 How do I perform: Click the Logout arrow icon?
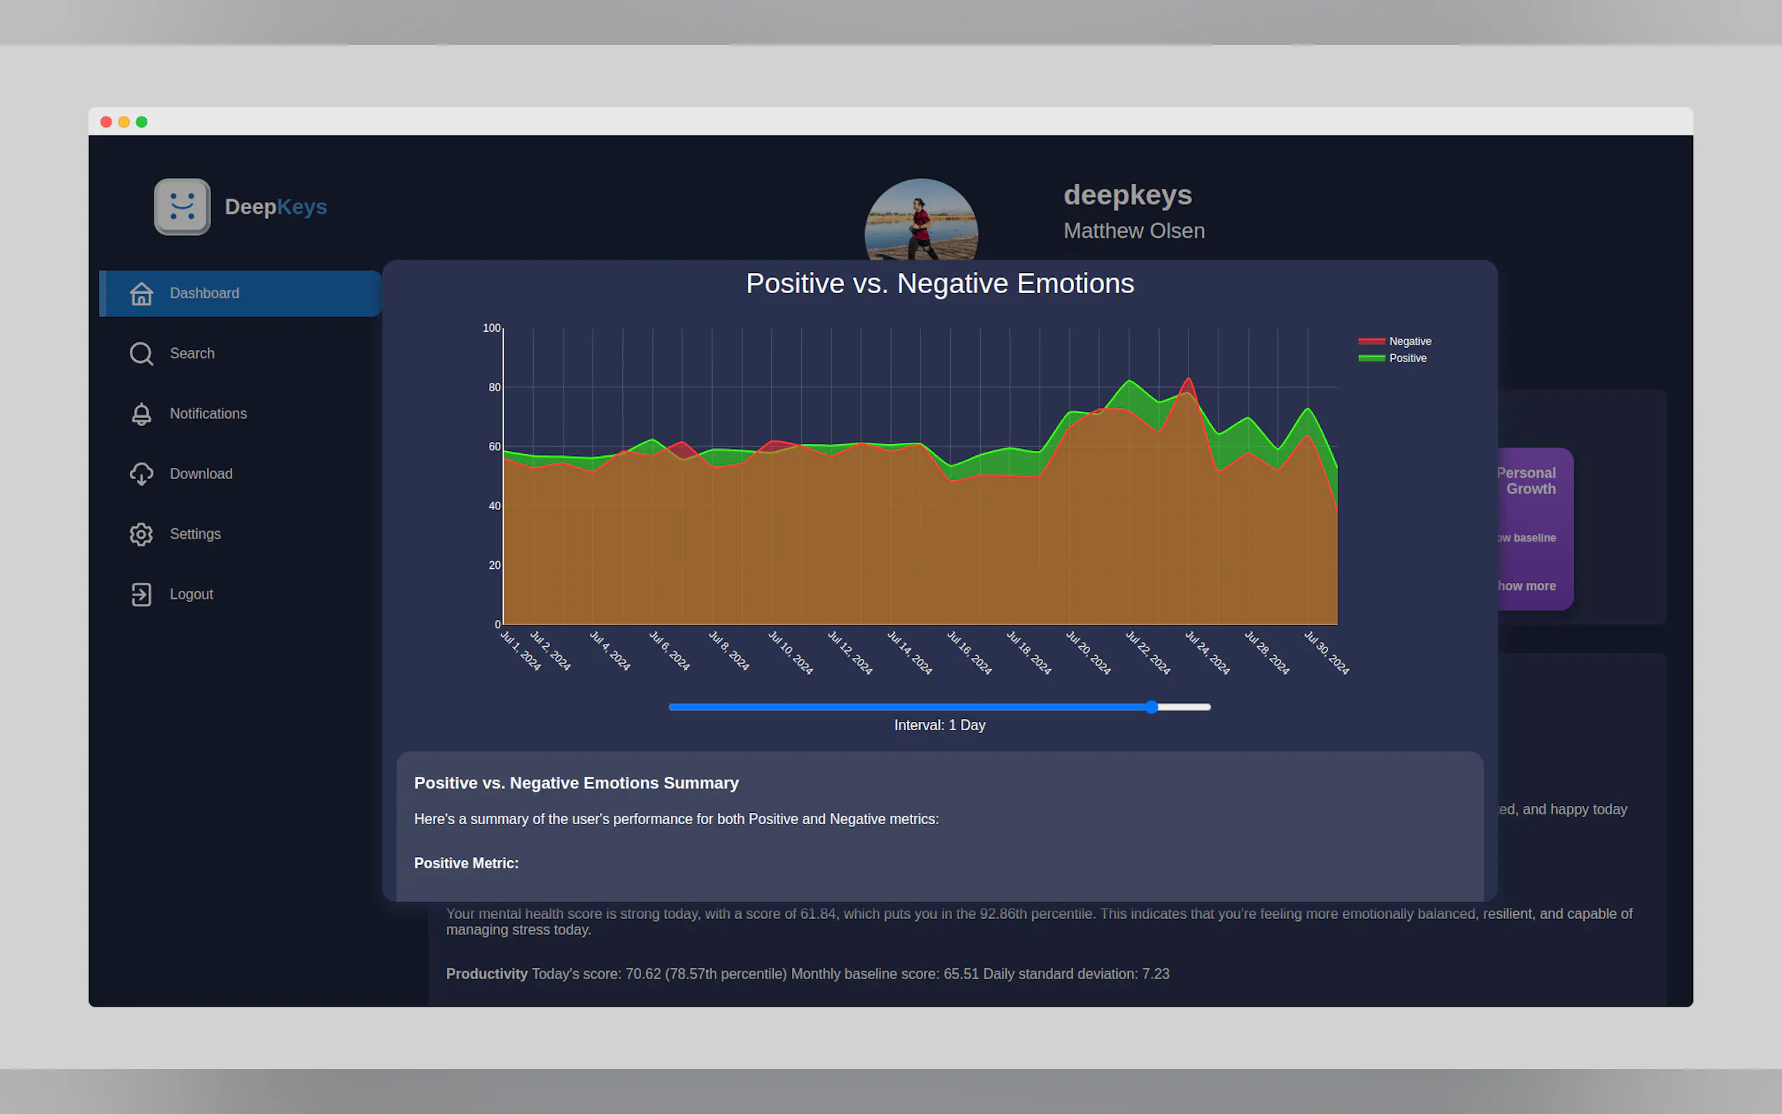(142, 595)
